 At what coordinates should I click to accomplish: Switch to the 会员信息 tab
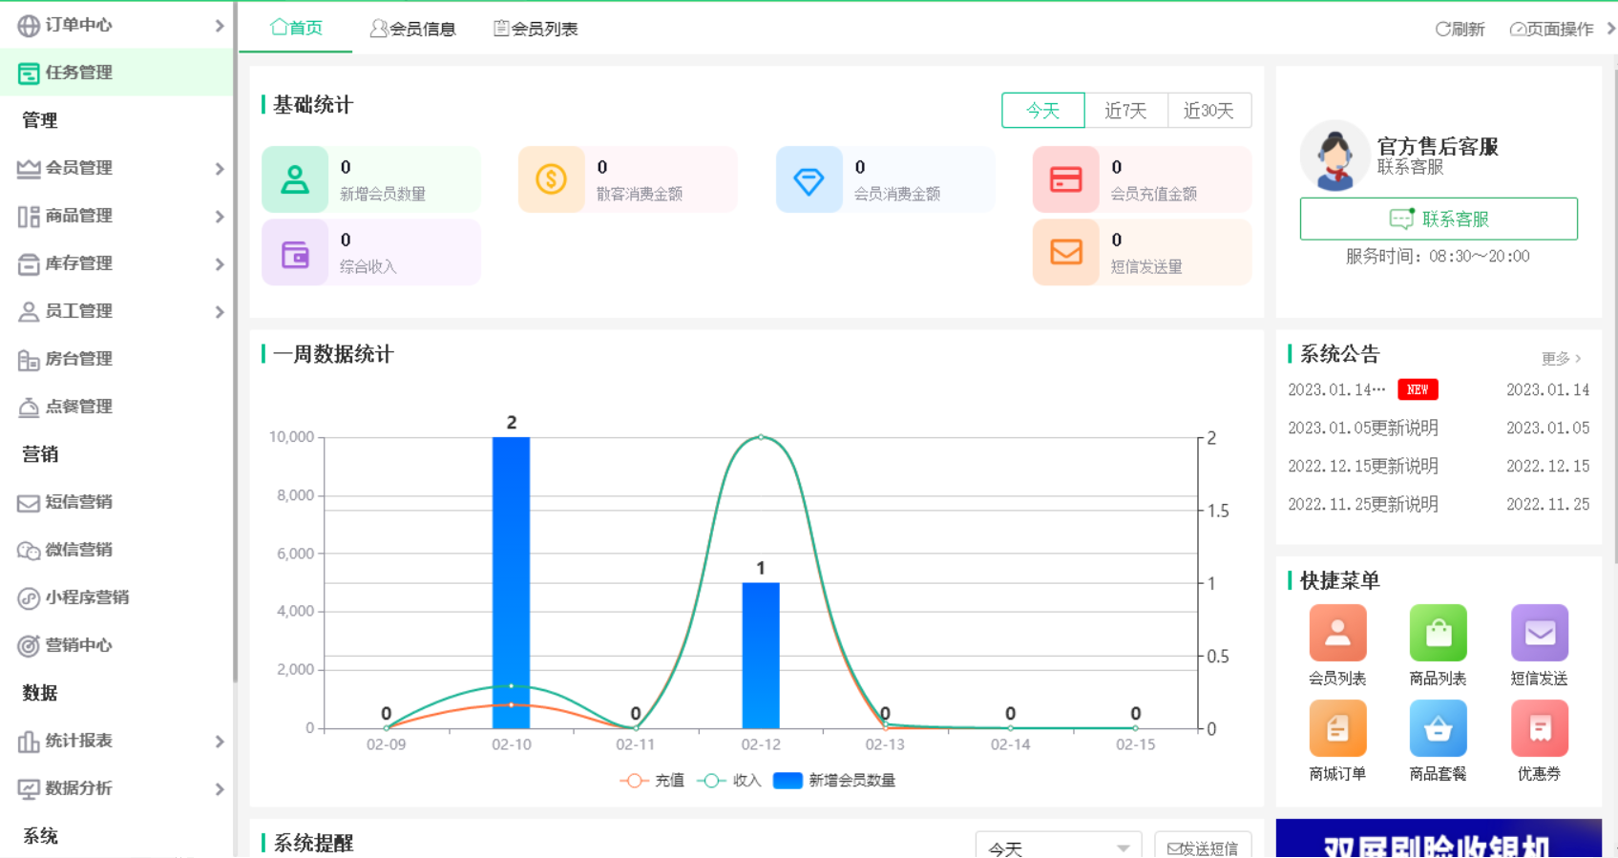pos(413,29)
